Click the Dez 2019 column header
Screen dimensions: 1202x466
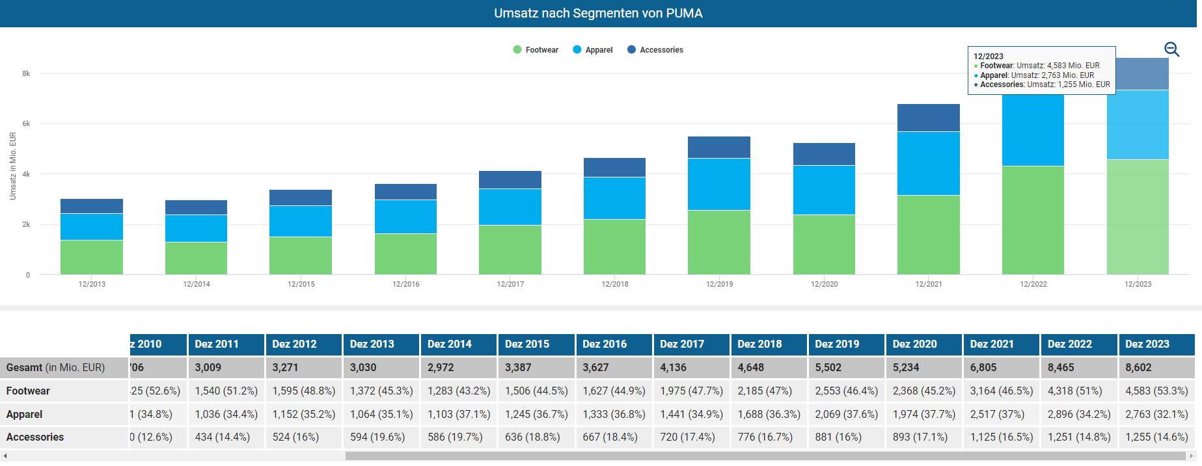point(846,344)
